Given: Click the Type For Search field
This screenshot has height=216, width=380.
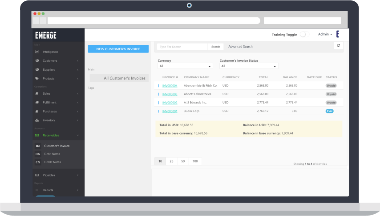Looking at the screenshot, I should point(182,47).
